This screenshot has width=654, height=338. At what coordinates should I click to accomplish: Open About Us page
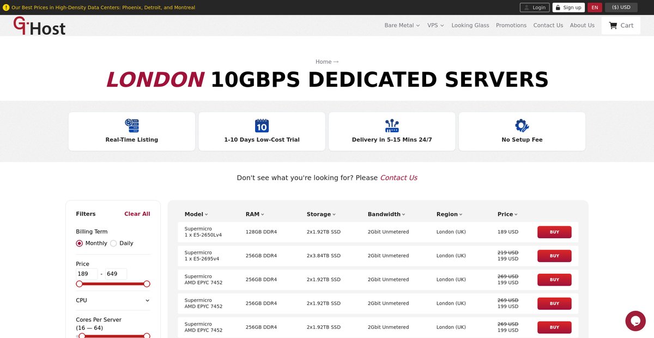[582, 26]
